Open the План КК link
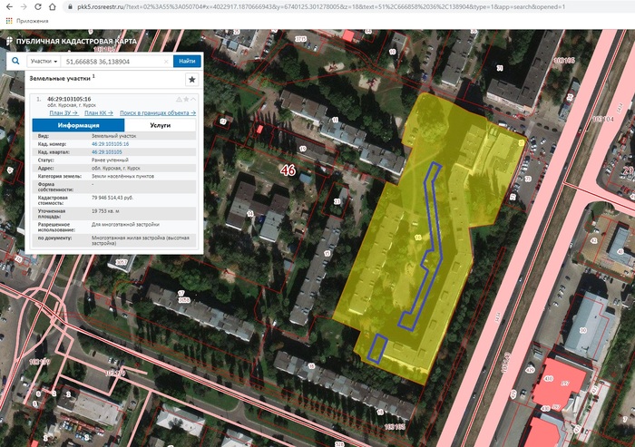The image size is (635, 447). point(99,112)
